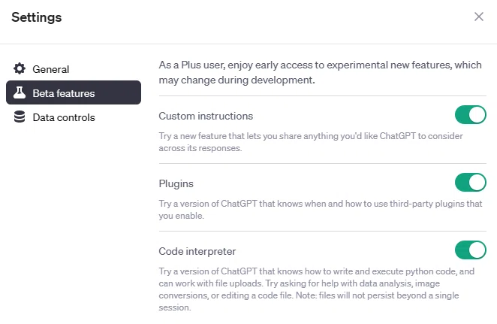Click the database stack icon for Data controls
The width and height of the screenshot is (497, 324).
tap(20, 117)
